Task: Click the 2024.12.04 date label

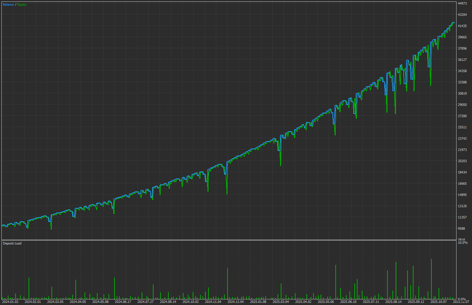Action: [x=236, y=302]
